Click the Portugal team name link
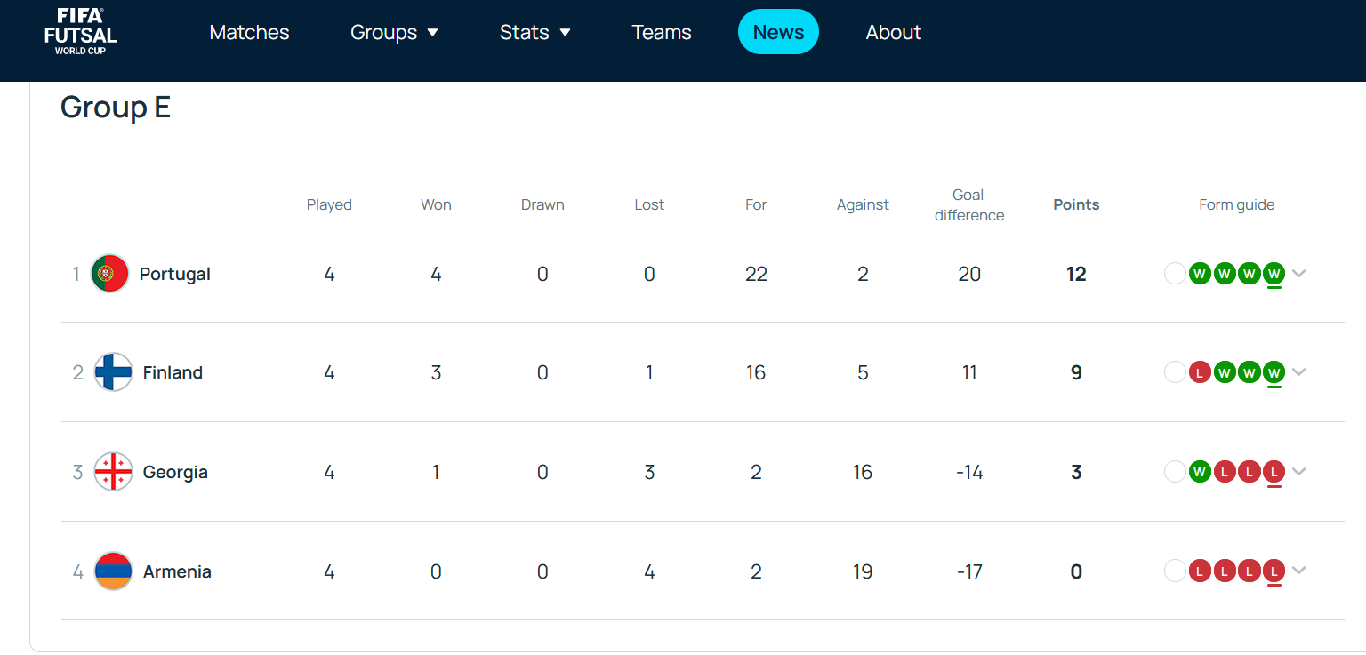Viewport: 1366px width, 655px height. 175,274
